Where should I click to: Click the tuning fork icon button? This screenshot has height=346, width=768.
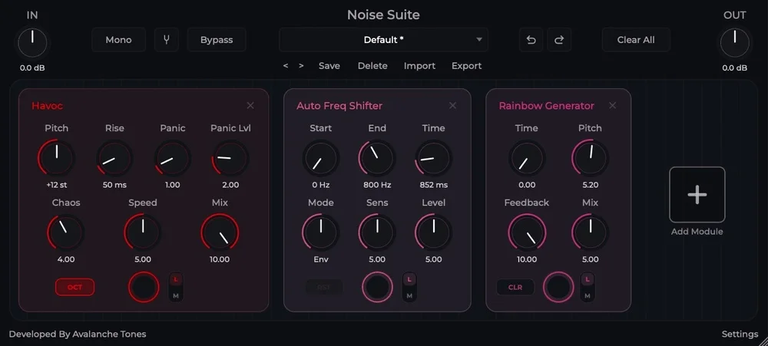167,40
